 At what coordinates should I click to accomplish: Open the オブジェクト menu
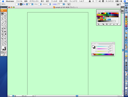tap(34, 1)
